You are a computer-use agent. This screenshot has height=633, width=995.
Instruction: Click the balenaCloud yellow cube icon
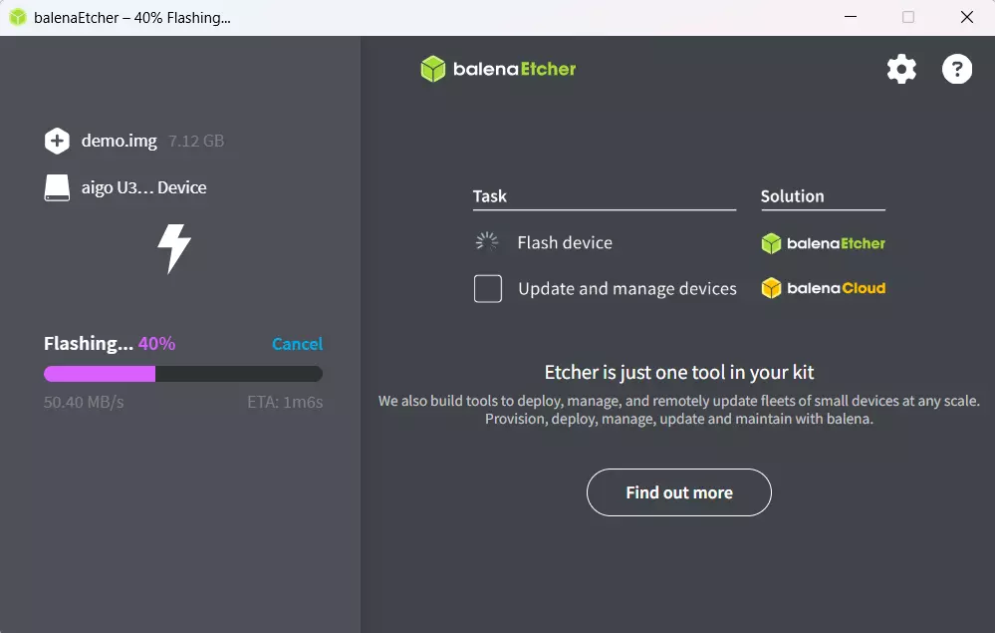click(772, 288)
